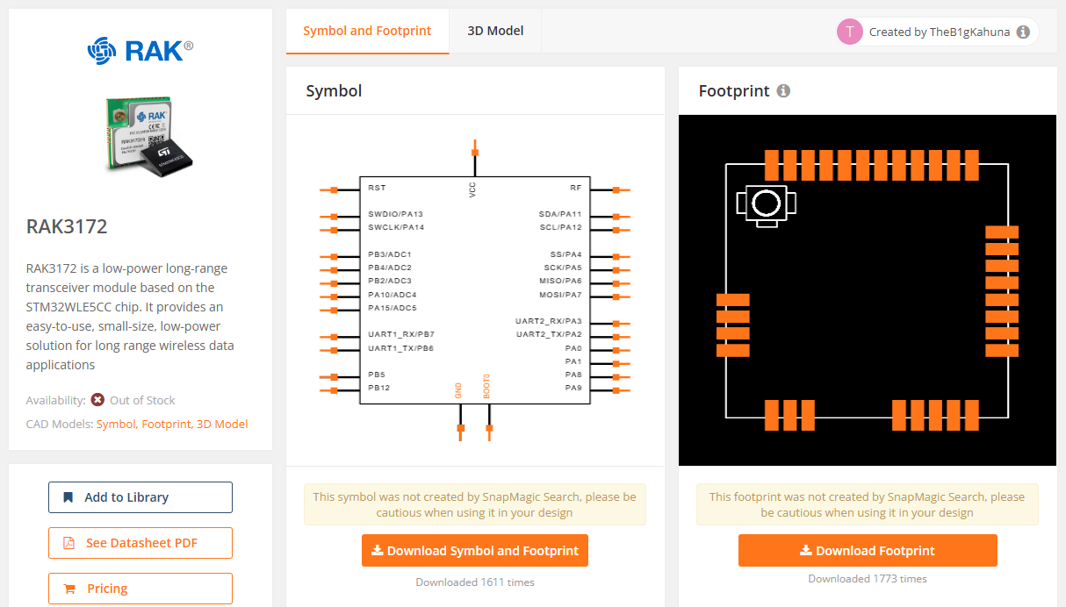Image resolution: width=1066 pixels, height=607 pixels.
Task: Click Downloaded 1611 times text
Action: (x=475, y=582)
